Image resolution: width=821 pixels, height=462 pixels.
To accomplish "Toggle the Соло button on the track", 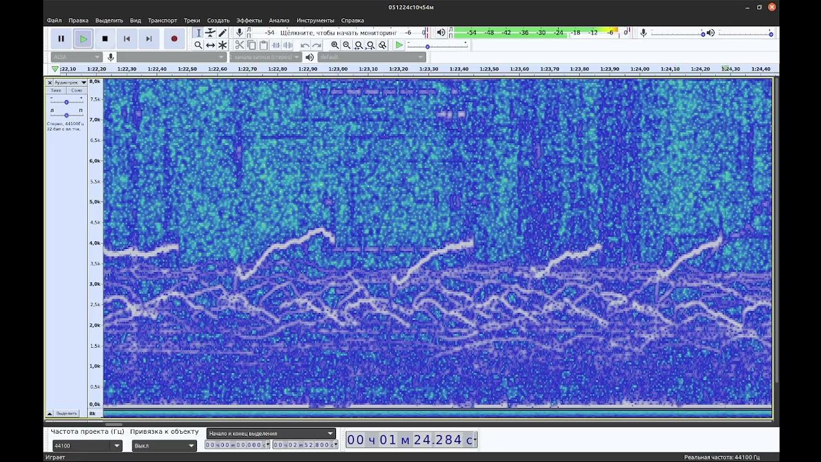I will point(76,90).
